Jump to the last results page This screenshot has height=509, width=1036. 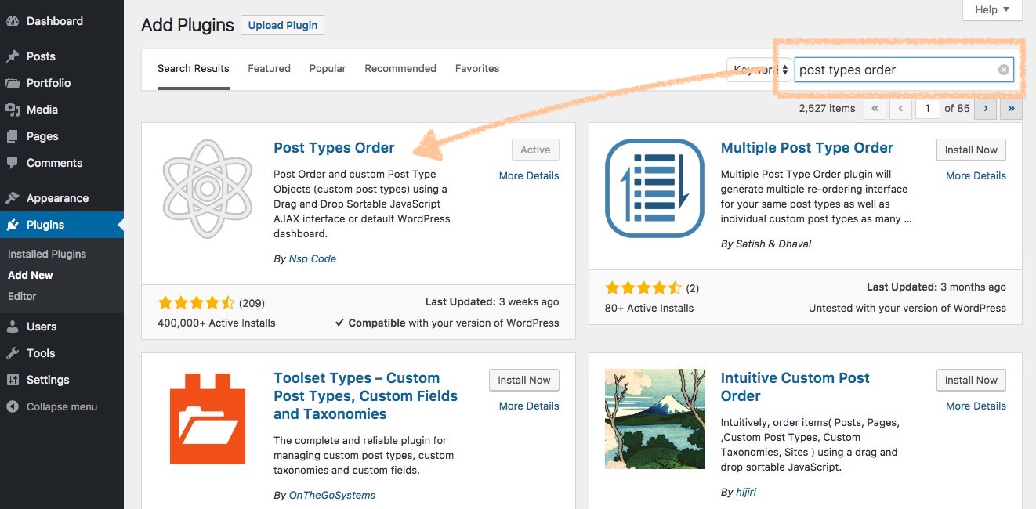pos(1012,109)
